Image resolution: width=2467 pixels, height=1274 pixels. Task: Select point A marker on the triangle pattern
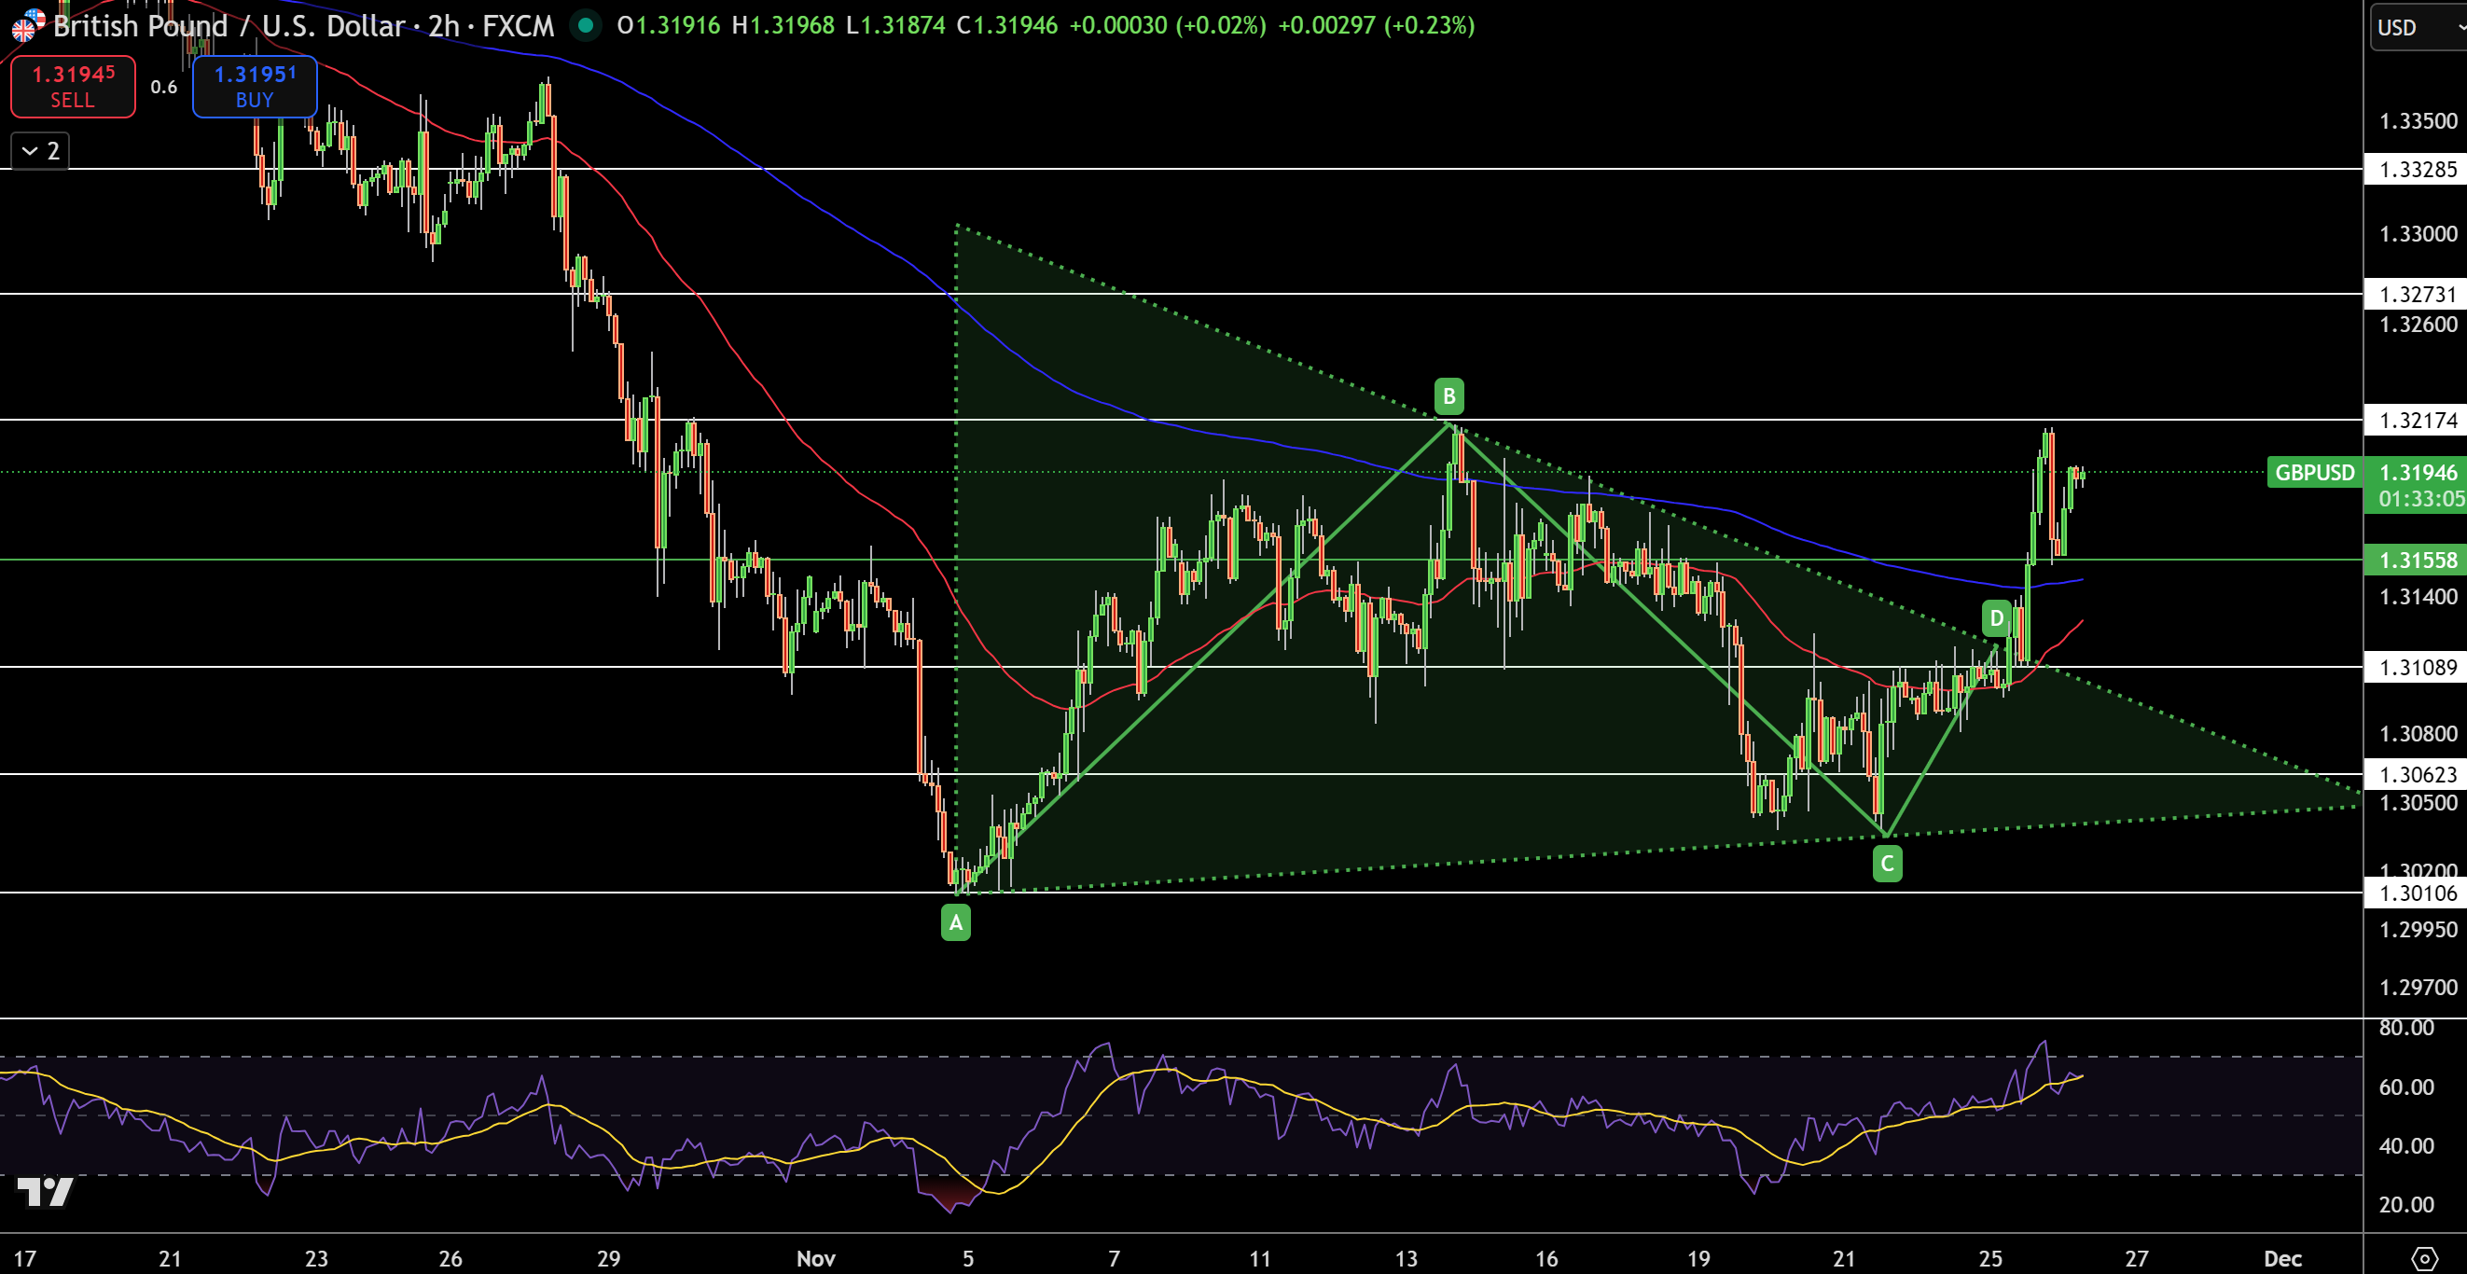click(x=955, y=922)
